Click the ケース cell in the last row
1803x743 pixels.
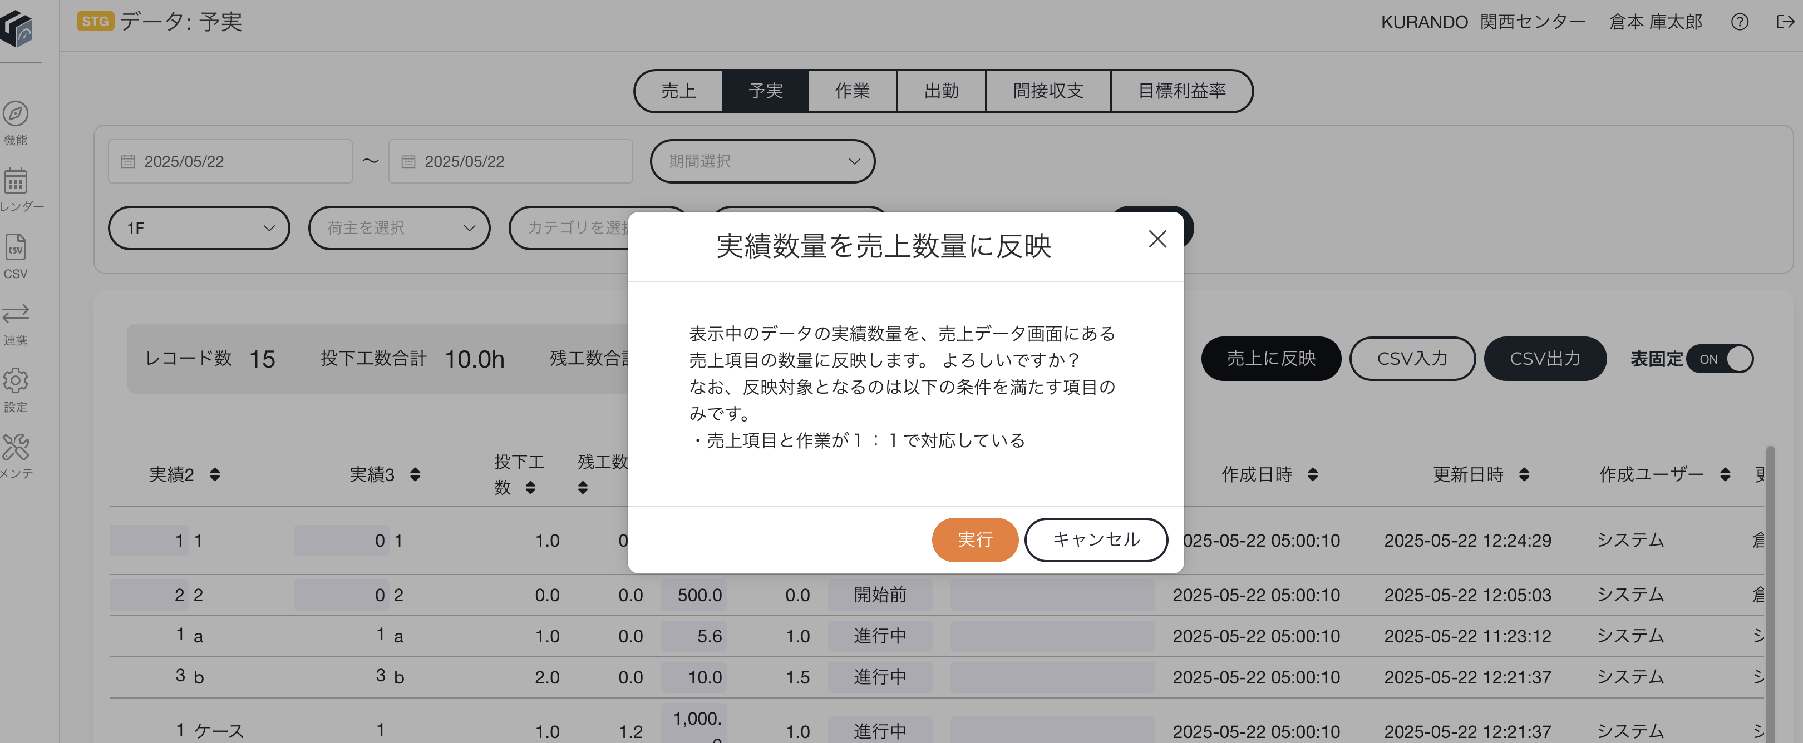coord(219,732)
